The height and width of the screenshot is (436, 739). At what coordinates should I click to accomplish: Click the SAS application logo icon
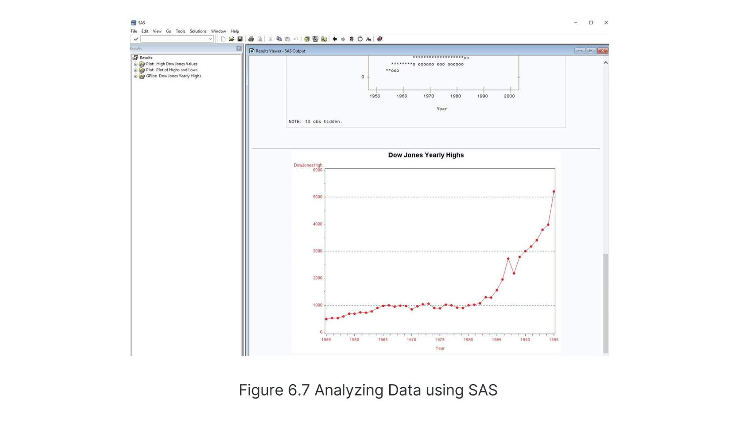[133, 23]
